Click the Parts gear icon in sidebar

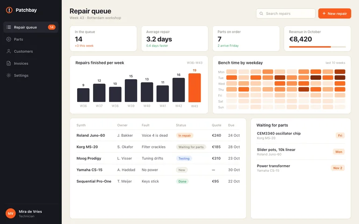point(9,39)
